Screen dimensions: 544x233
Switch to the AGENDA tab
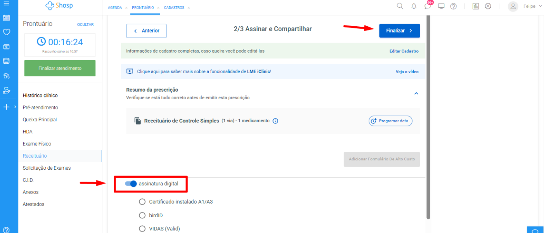(x=114, y=8)
